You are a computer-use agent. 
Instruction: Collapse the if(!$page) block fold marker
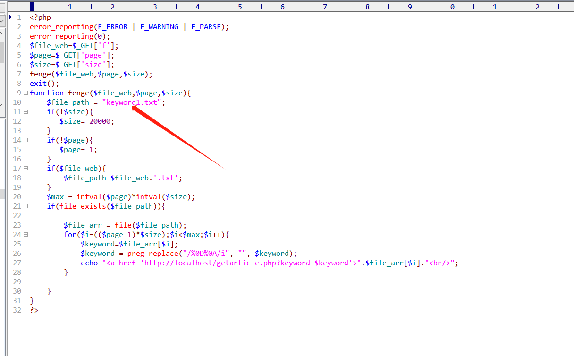coord(25,140)
